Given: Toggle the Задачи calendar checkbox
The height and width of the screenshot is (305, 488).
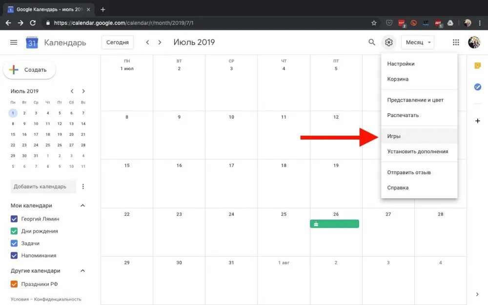Looking at the screenshot, I should [x=14, y=243].
